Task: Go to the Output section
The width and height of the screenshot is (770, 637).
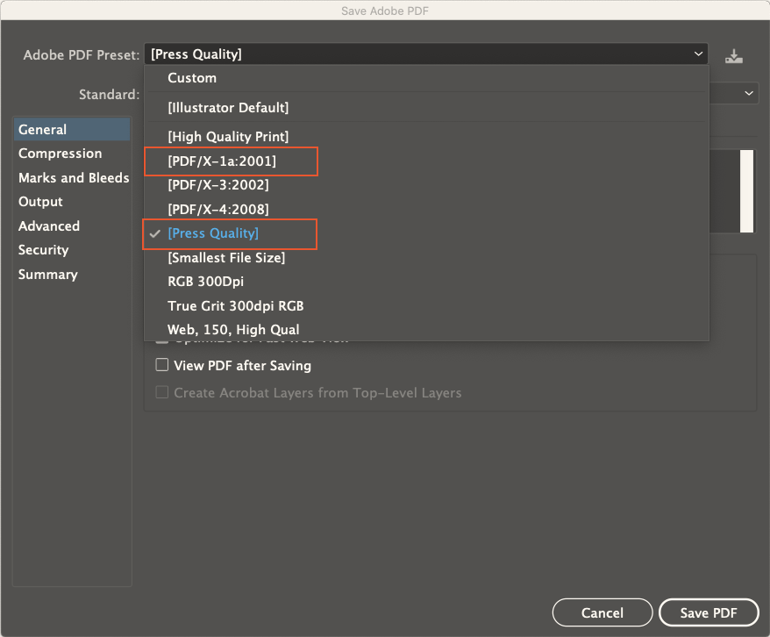Action: coord(72,201)
